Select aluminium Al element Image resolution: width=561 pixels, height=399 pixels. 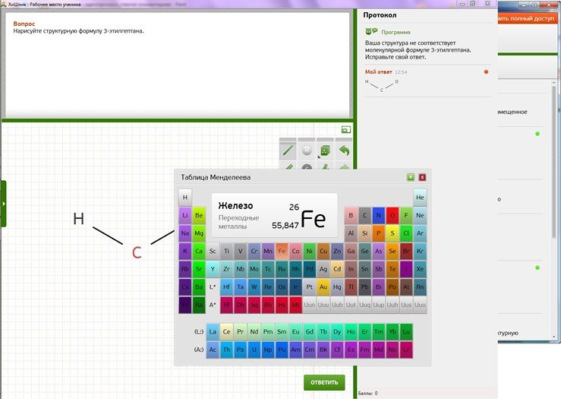351,233
